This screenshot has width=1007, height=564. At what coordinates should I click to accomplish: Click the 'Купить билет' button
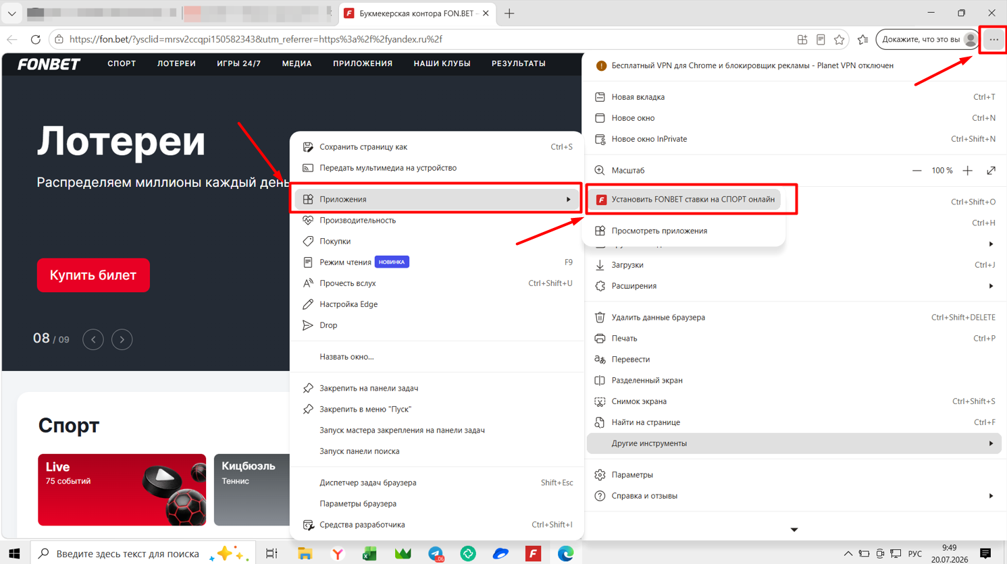[x=93, y=275]
